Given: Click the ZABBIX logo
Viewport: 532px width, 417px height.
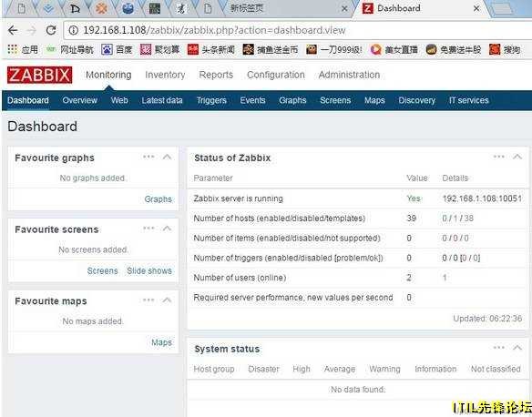Looking at the screenshot, I should (x=39, y=75).
